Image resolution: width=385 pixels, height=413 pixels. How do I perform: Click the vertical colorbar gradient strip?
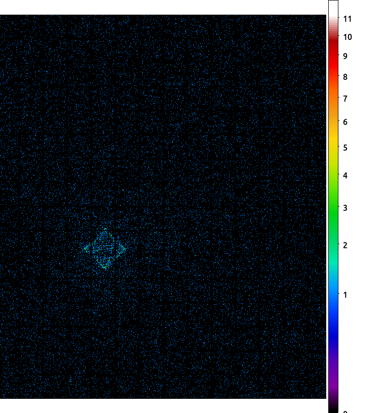point(333,206)
